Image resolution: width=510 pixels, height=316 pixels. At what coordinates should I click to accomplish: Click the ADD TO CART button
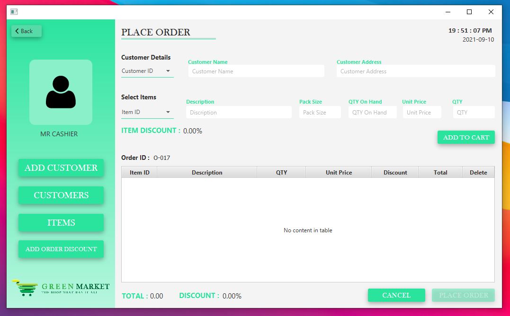point(465,137)
